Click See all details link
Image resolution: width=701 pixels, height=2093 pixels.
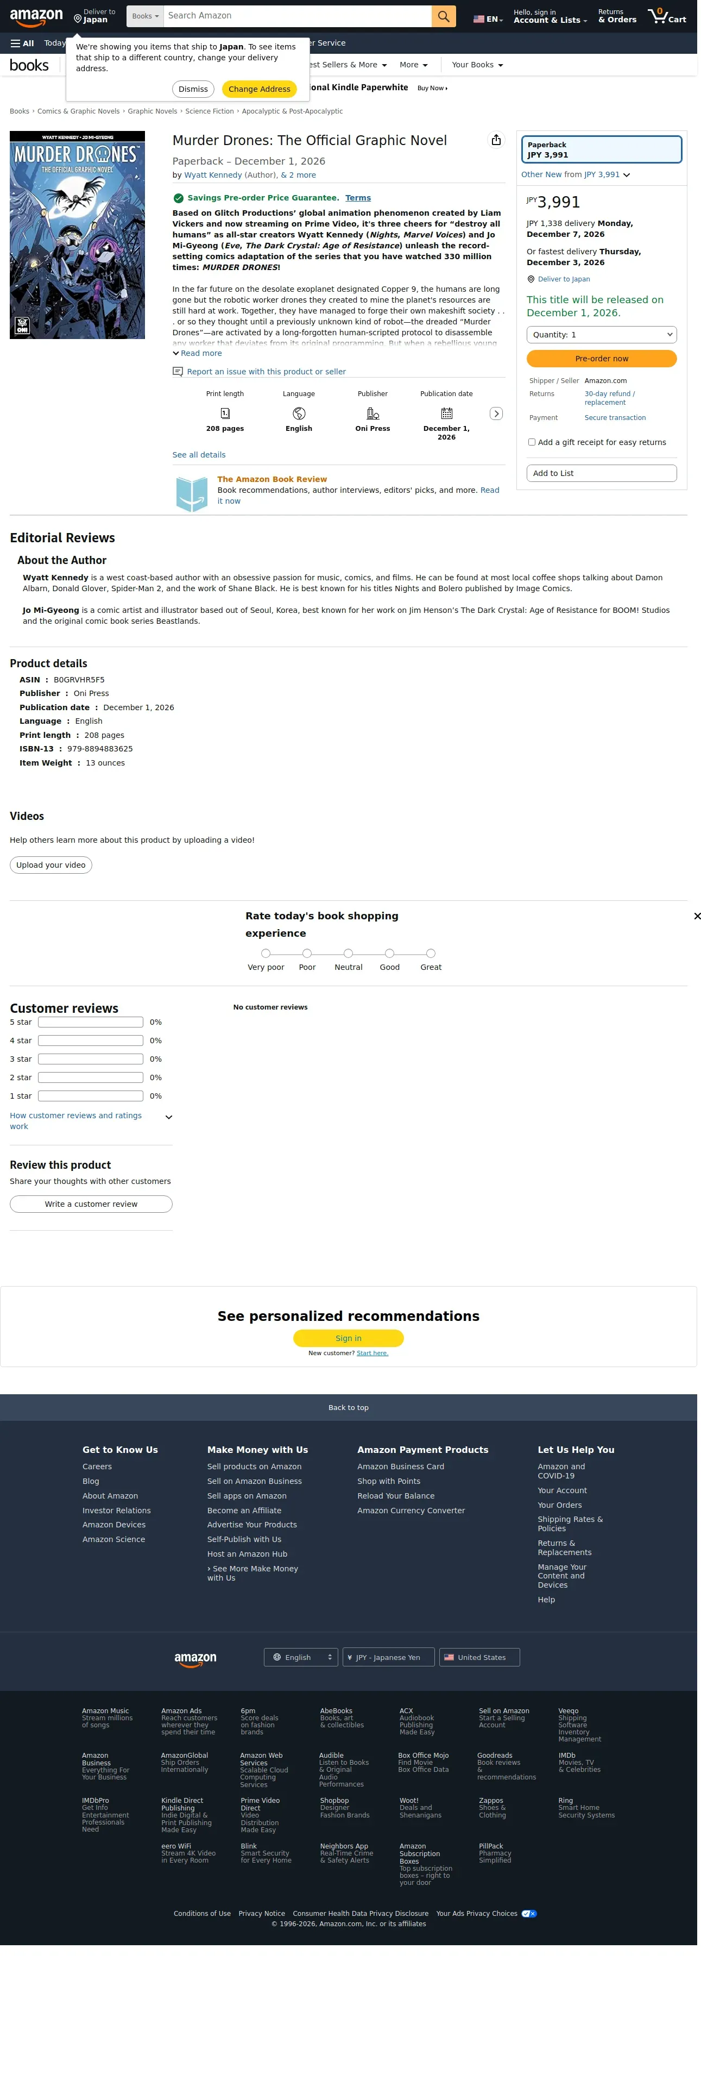[199, 455]
